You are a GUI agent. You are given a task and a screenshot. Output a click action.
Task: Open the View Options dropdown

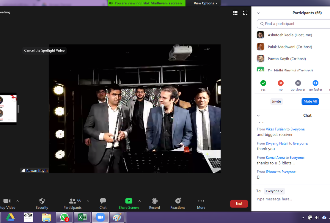pos(205,3)
